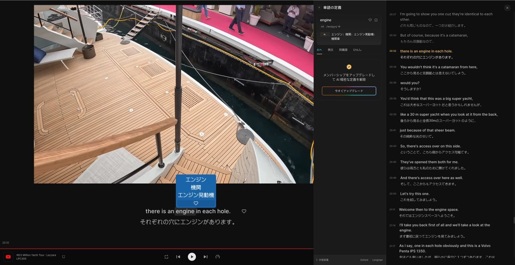Click the 今すぐアップグレード button
515x265 pixels.
coord(349,91)
